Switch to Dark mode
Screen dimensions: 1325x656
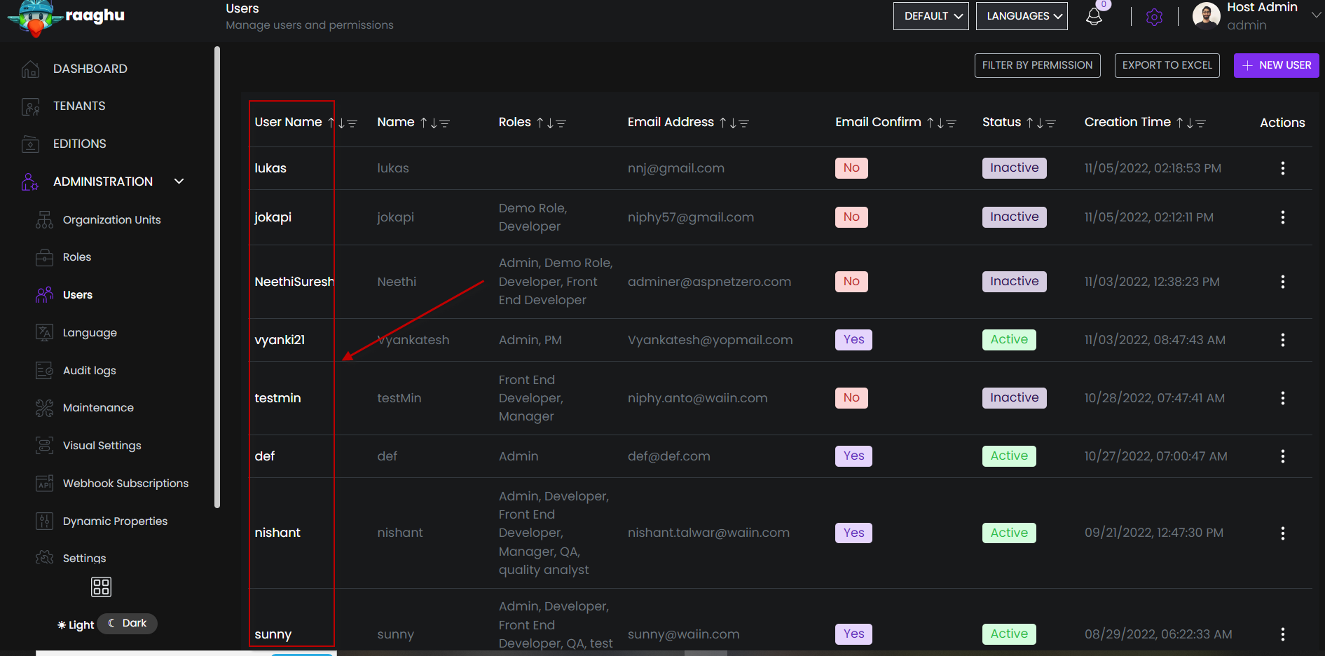[x=127, y=622]
